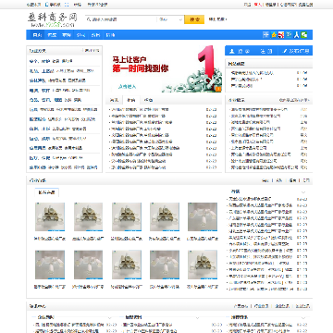Open the fifth product thumbnail in the top row
This screenshot has height=333, width=333.
tap(203, 217)
